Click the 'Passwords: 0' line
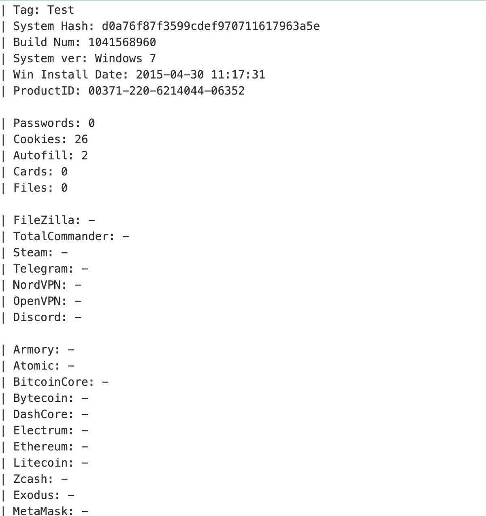Viewport: 486px width, 516px height. (54, 123)
